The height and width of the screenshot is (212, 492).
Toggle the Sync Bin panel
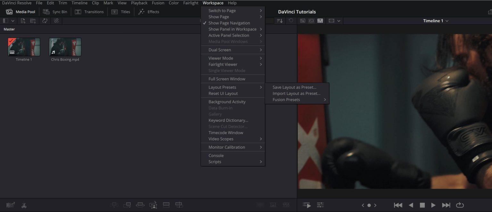click(55, 12)
